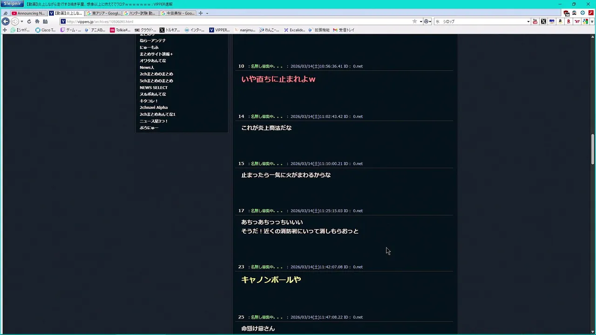Click the forward navigation arrow
596x335 pixels.
pos(14,21)
